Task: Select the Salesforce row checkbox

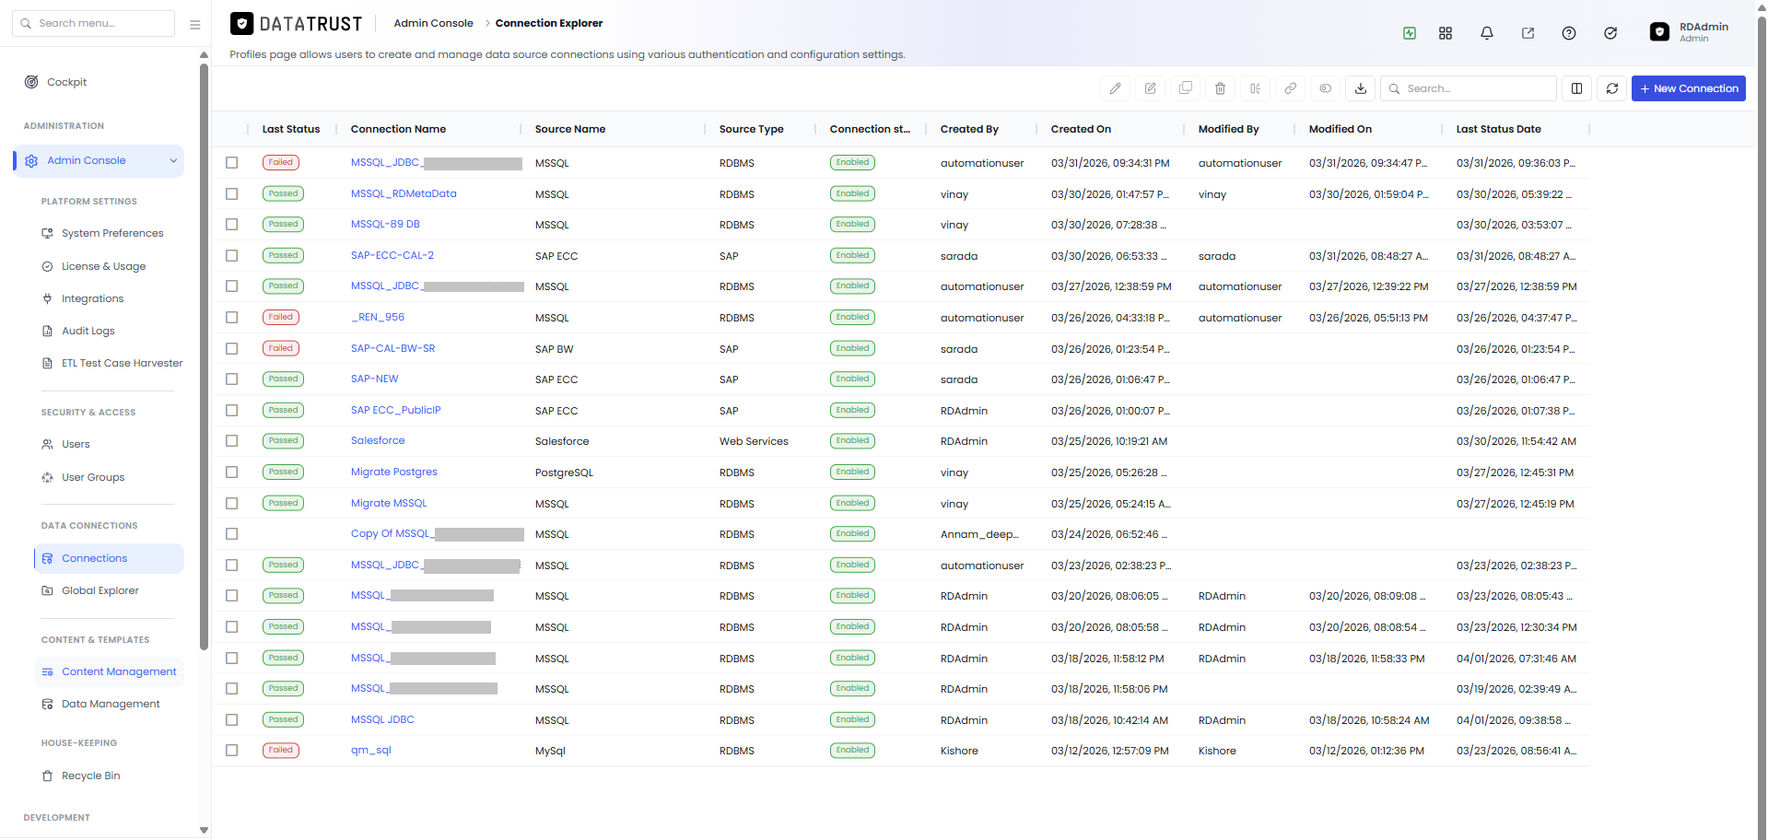Action: pyautogui.click(x=231, y=440)
